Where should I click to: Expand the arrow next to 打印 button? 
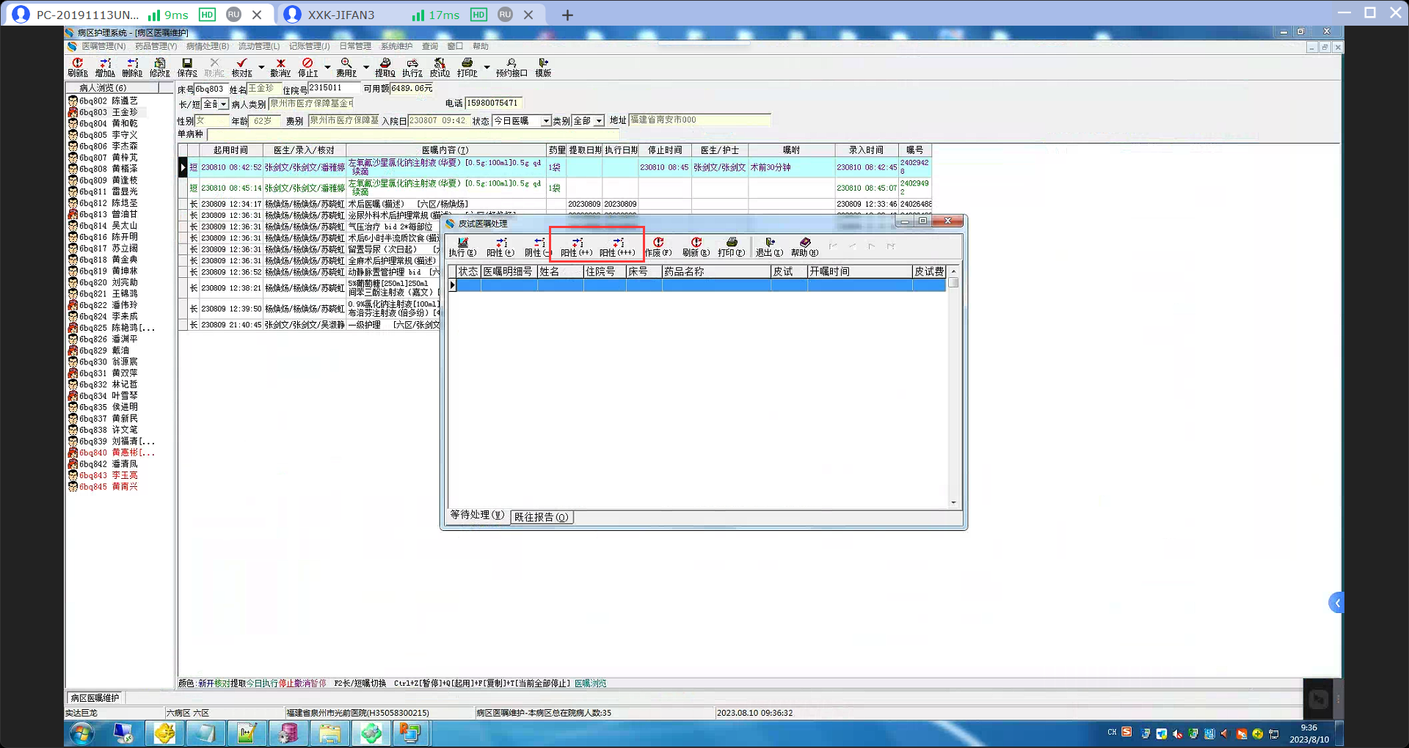click(x=487, y=67)
